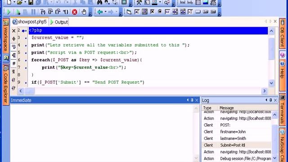Image resolution: width=288 pixels, height=162 pixels.
Task: Click the magnifier search icon in top toolbar
Action: pyautogui.click(x=167, y=3)
